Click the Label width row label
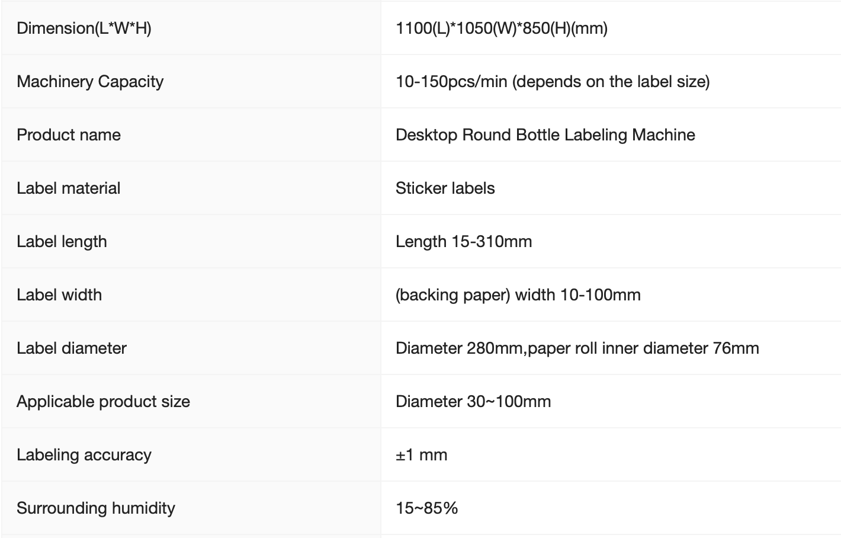Image resolution: width=841 pixels, height=538 pixels. point(59,294)
